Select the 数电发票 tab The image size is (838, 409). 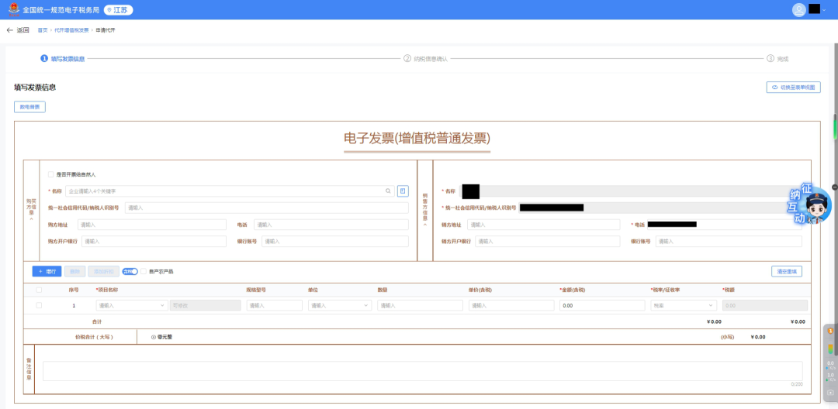tap(29, 107)
